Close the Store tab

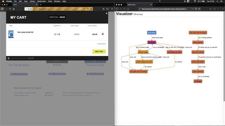(37, 5)
